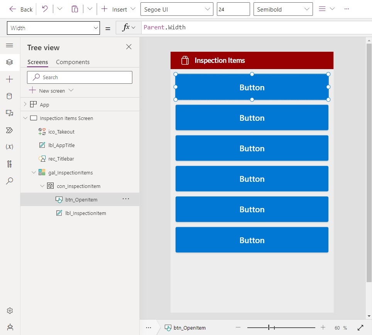Open the Semibold font weight dropdown

coord(283,9)
